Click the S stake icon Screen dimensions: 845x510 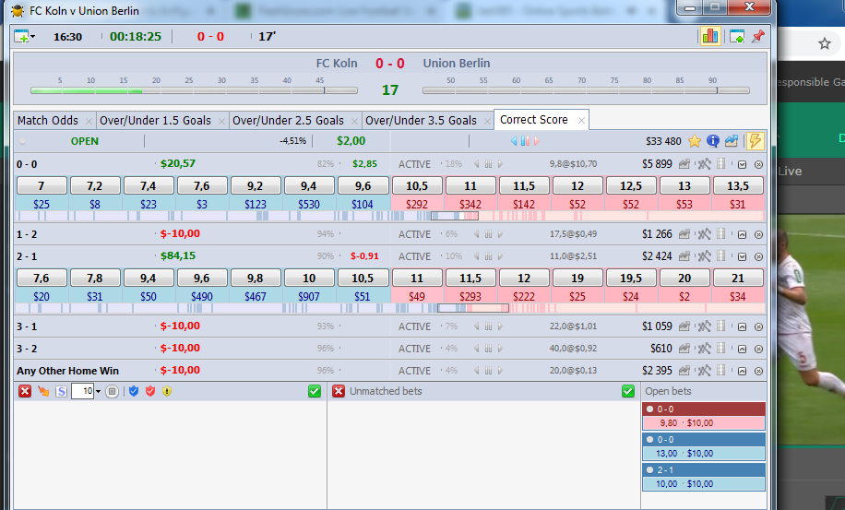coord(62,392)
